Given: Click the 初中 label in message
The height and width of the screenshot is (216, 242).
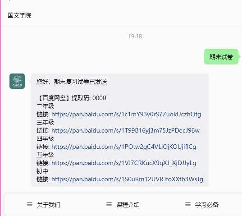Looking at the screenshot, I should point(42,171).
